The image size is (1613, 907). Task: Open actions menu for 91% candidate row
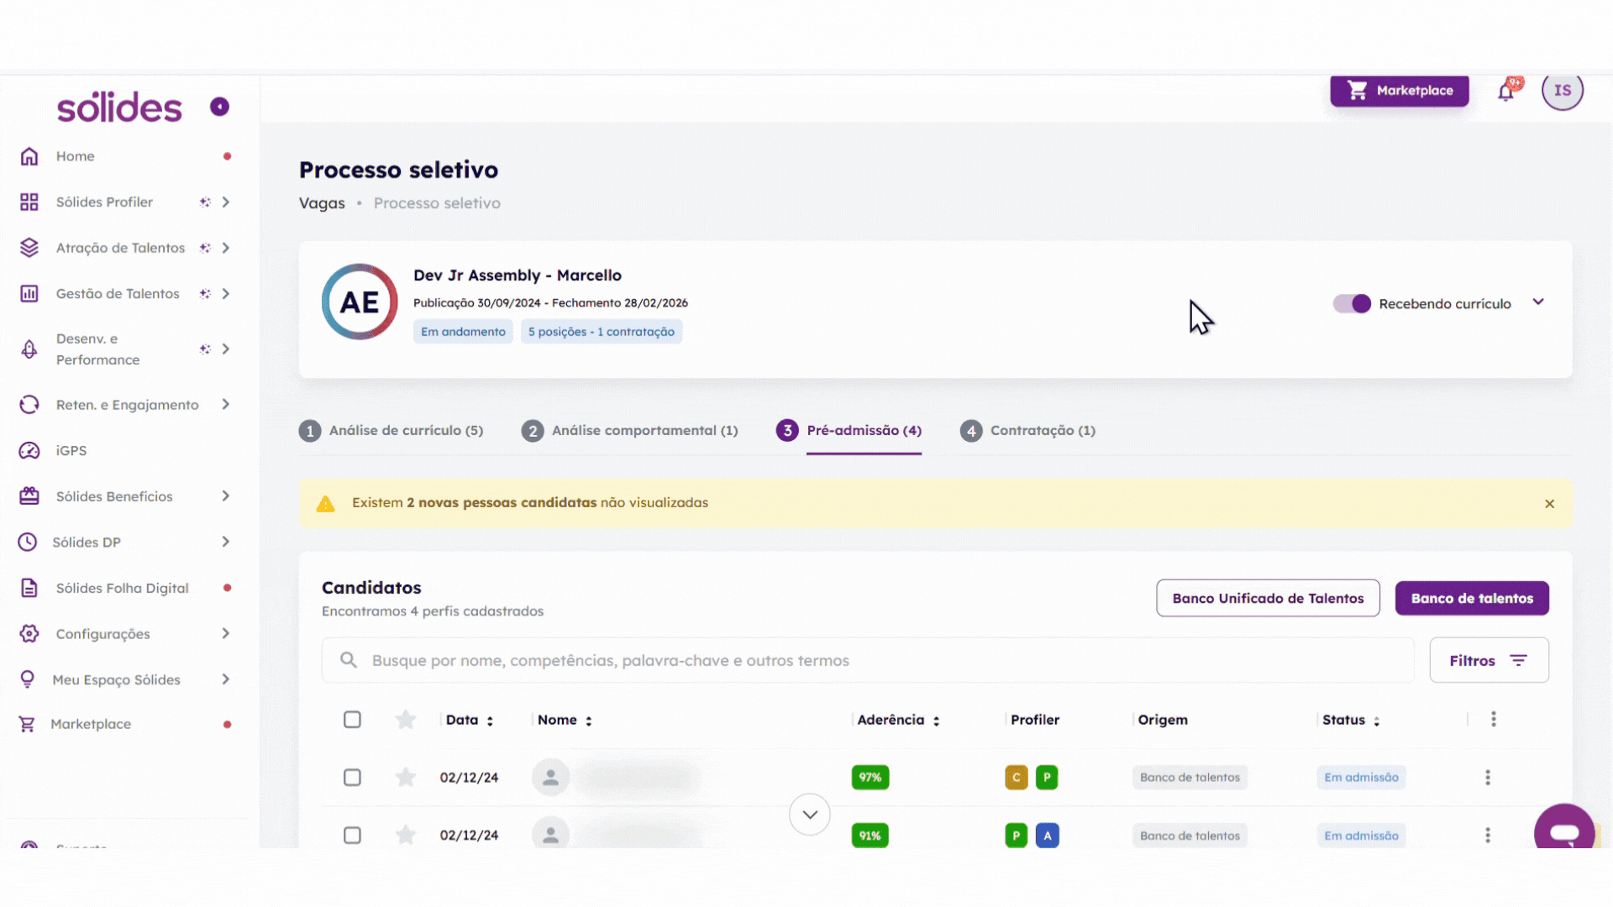point(1488,836)
